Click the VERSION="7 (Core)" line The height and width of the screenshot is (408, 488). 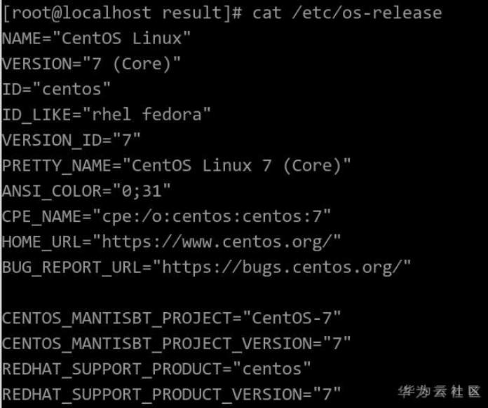click(x=92, y=64)
